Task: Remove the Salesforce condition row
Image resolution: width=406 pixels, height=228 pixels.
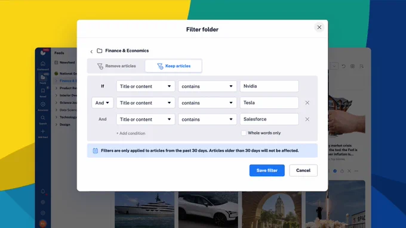Action: coord(307,119)
